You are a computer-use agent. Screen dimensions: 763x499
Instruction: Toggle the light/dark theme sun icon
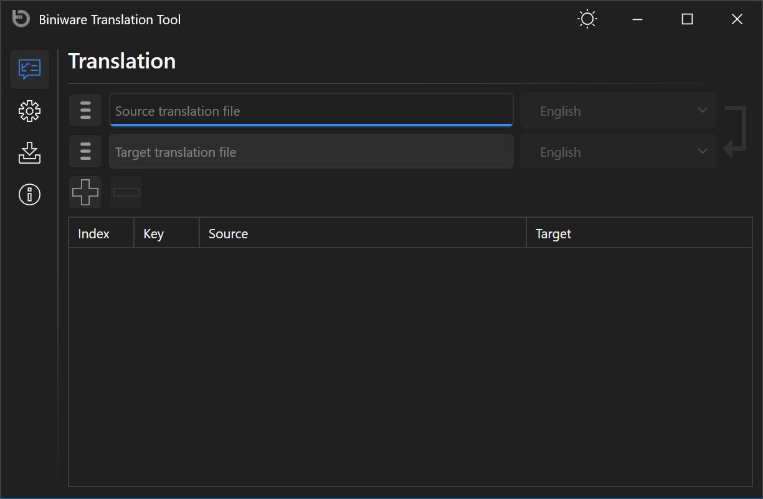(587, 19)
